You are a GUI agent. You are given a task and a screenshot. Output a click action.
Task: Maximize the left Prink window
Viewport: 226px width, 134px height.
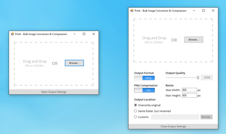click(x=84, y=34)
